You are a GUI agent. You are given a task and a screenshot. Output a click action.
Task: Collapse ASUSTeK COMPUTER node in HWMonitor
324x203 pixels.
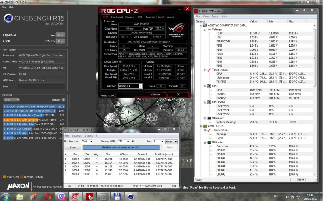(x=200, y=25)
